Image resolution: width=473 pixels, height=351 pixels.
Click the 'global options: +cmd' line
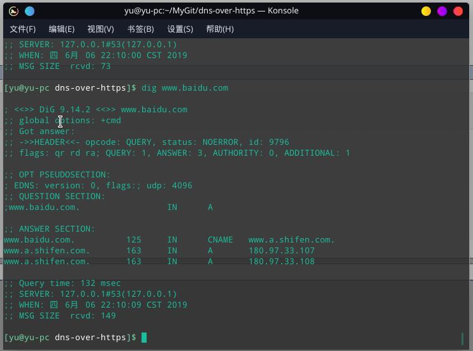tap(62, 120)
